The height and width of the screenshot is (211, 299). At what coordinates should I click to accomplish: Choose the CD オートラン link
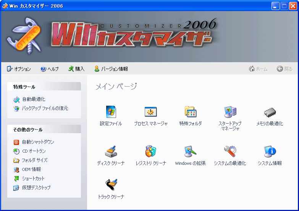[x=34, y=151]
